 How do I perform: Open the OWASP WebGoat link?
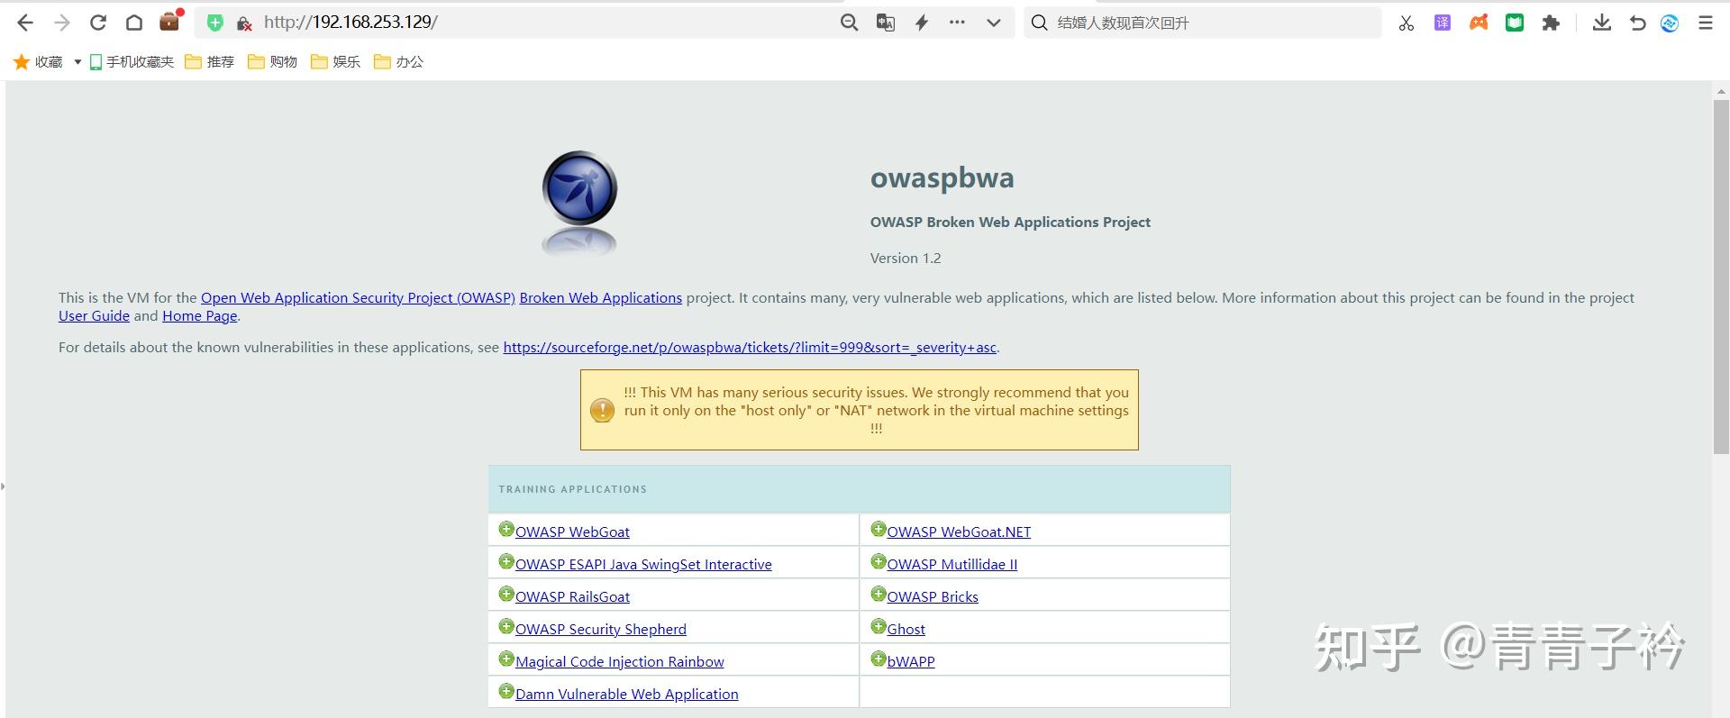(x=572, y=532)
